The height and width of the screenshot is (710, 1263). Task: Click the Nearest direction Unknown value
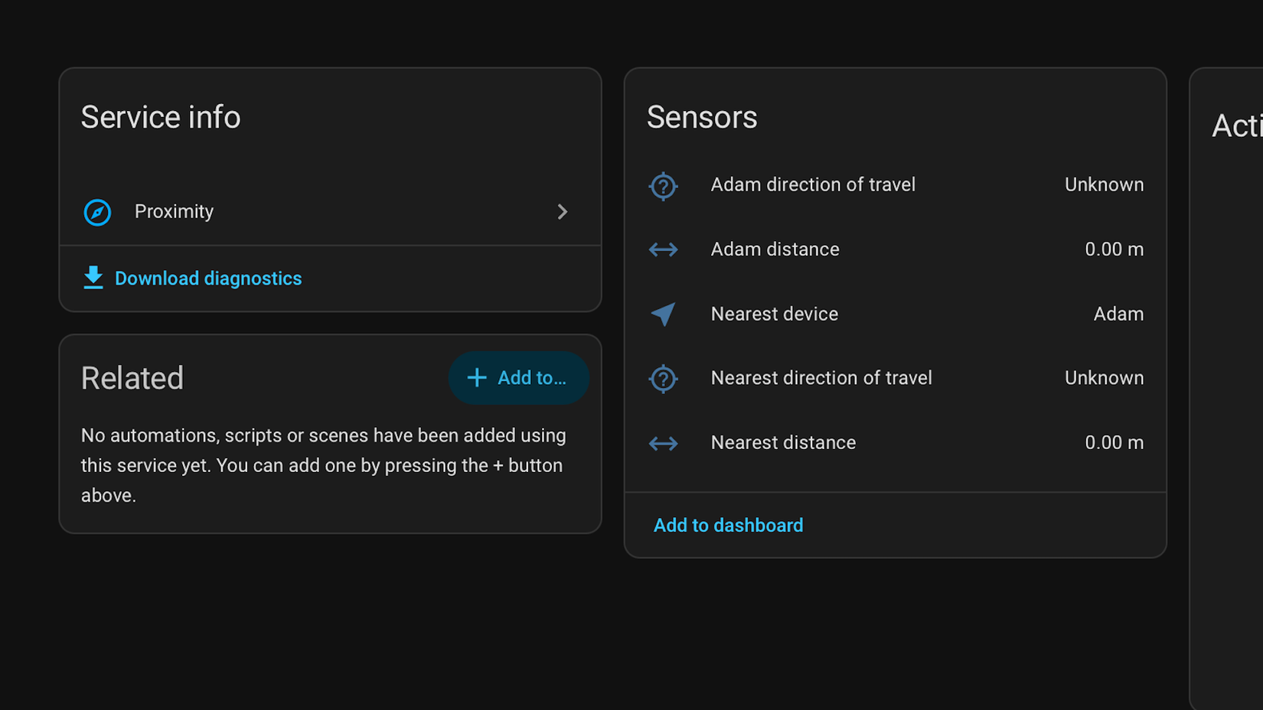pyautogui.click(x=1104, y=378)
